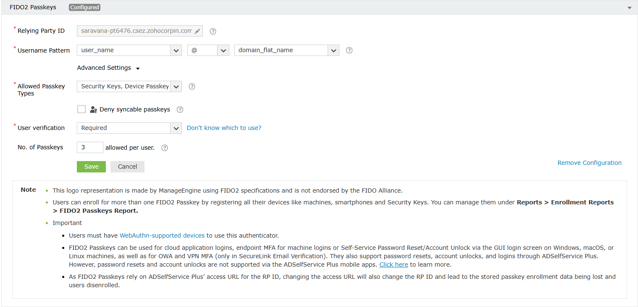638x307 pixels.
Task: Open help icon for Deny syncable passkeys
Action: click(180, 110)
